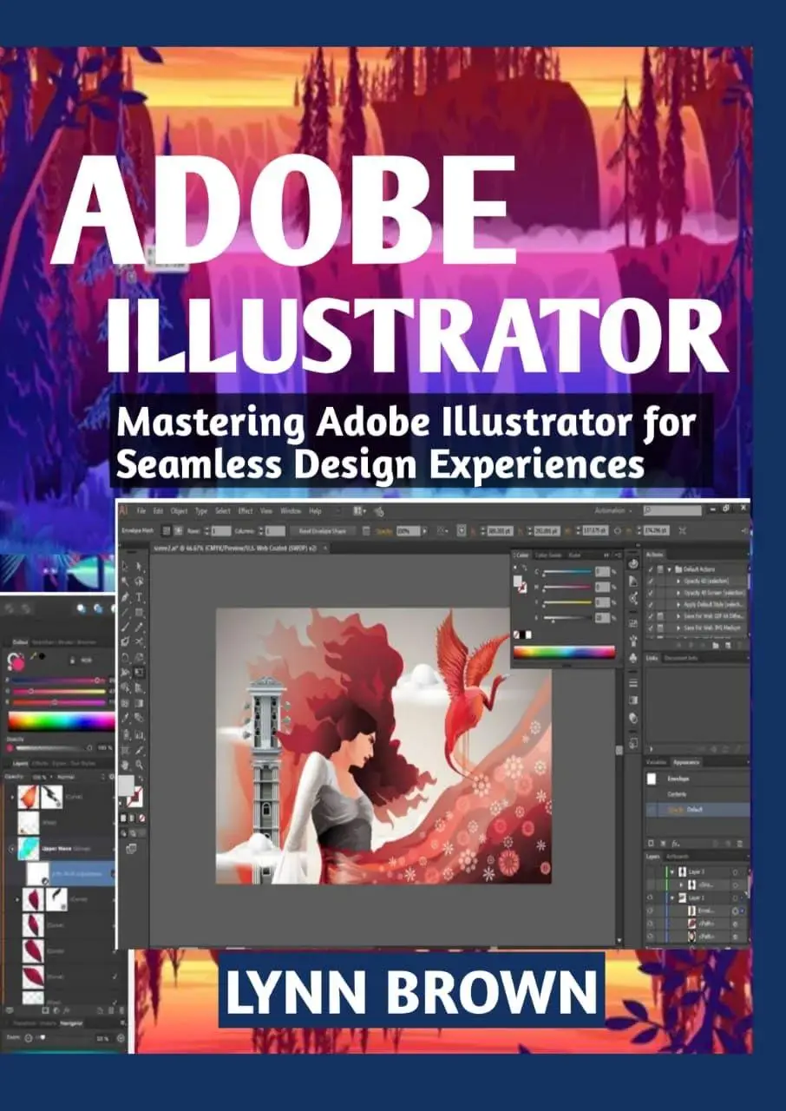
Task: Open the Select menu
Action: click(223, 511)
